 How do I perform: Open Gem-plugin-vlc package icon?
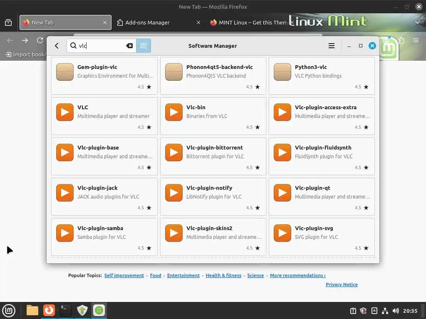coord(65,72)
